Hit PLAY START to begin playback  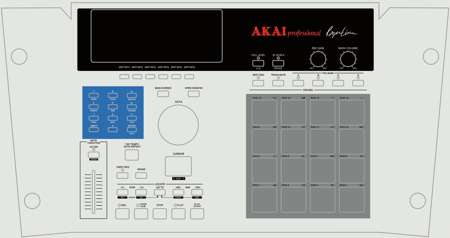pyautogui.click(x=197, y=213)
